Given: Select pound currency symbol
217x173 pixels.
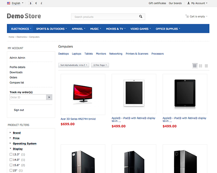Looking at the screenshot, I should click(x=41, y=3).
